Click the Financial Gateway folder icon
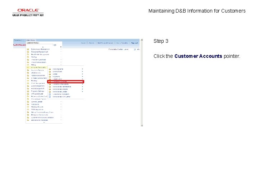 point(28,91)
